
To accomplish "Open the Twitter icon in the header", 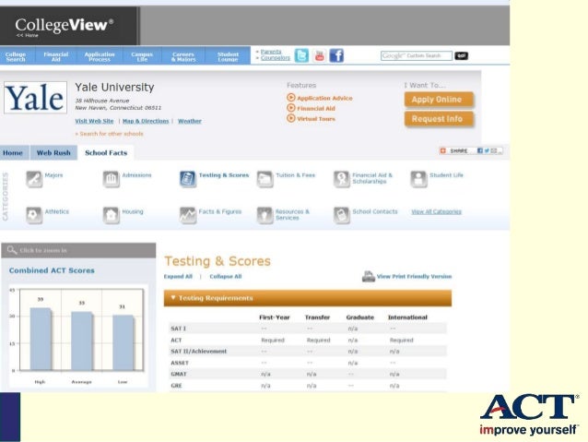I will (301, 55).
